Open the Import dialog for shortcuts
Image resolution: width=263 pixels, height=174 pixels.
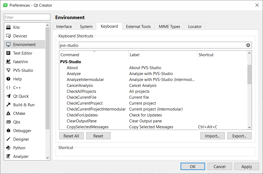212,136
